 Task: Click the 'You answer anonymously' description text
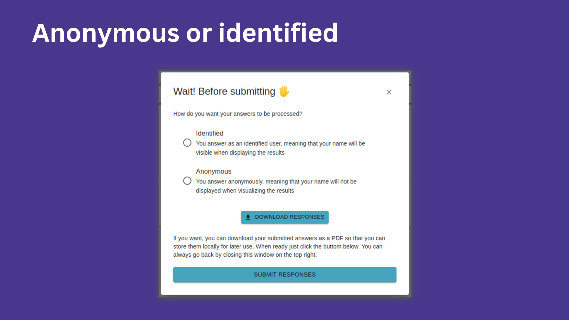pos(276,182)
